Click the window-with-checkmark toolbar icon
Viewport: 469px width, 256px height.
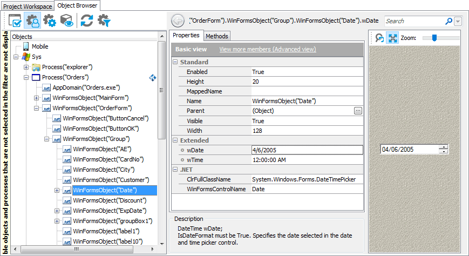click(x=15, y=21)
